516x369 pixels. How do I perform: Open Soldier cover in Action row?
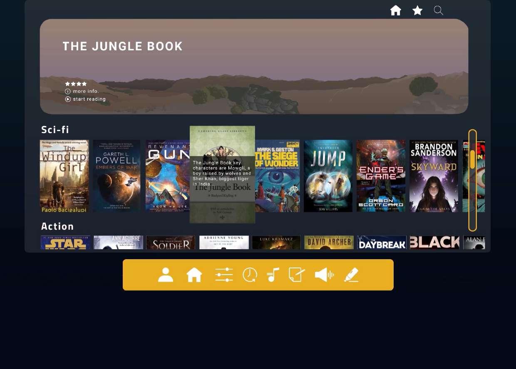tap(171, 243)
